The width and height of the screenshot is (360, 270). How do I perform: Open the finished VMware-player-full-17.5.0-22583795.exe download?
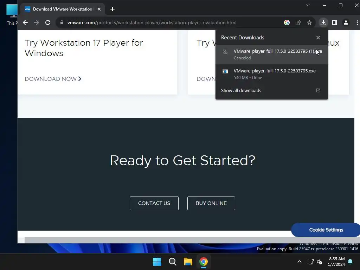(x=272, y=74)
